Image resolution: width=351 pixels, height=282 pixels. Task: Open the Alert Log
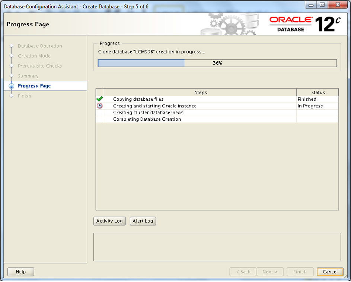143,221
